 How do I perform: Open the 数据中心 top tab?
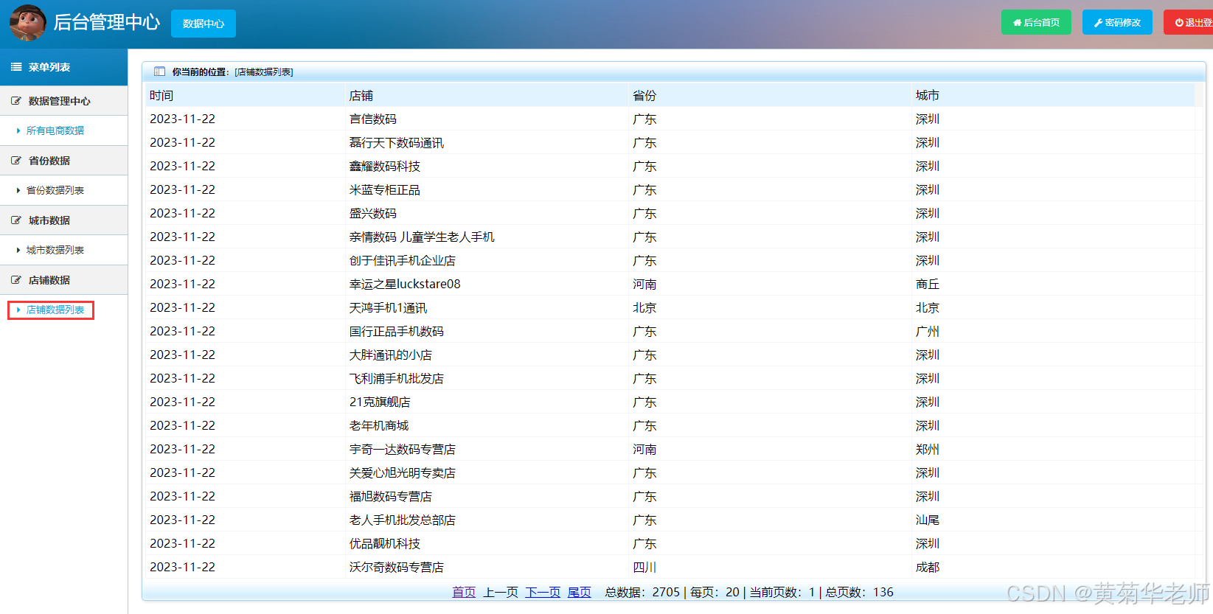[204, 24]
